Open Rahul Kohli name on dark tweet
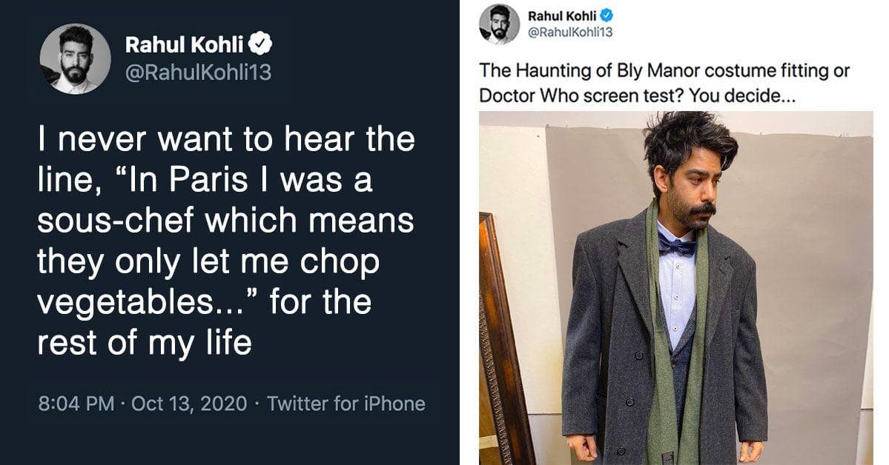Viewport: 889px width, 465px height. coord(185,45)
